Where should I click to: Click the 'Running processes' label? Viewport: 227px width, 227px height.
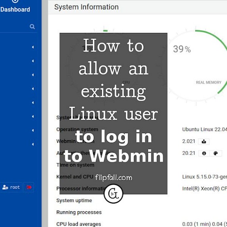pos(79,212)
